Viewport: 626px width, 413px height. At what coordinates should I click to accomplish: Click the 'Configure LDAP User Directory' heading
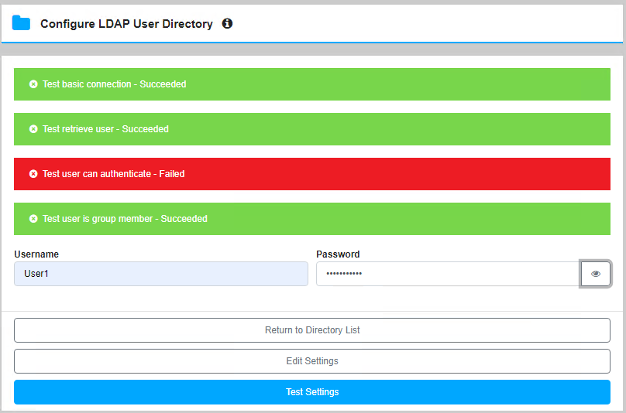(x=126, y=24)
